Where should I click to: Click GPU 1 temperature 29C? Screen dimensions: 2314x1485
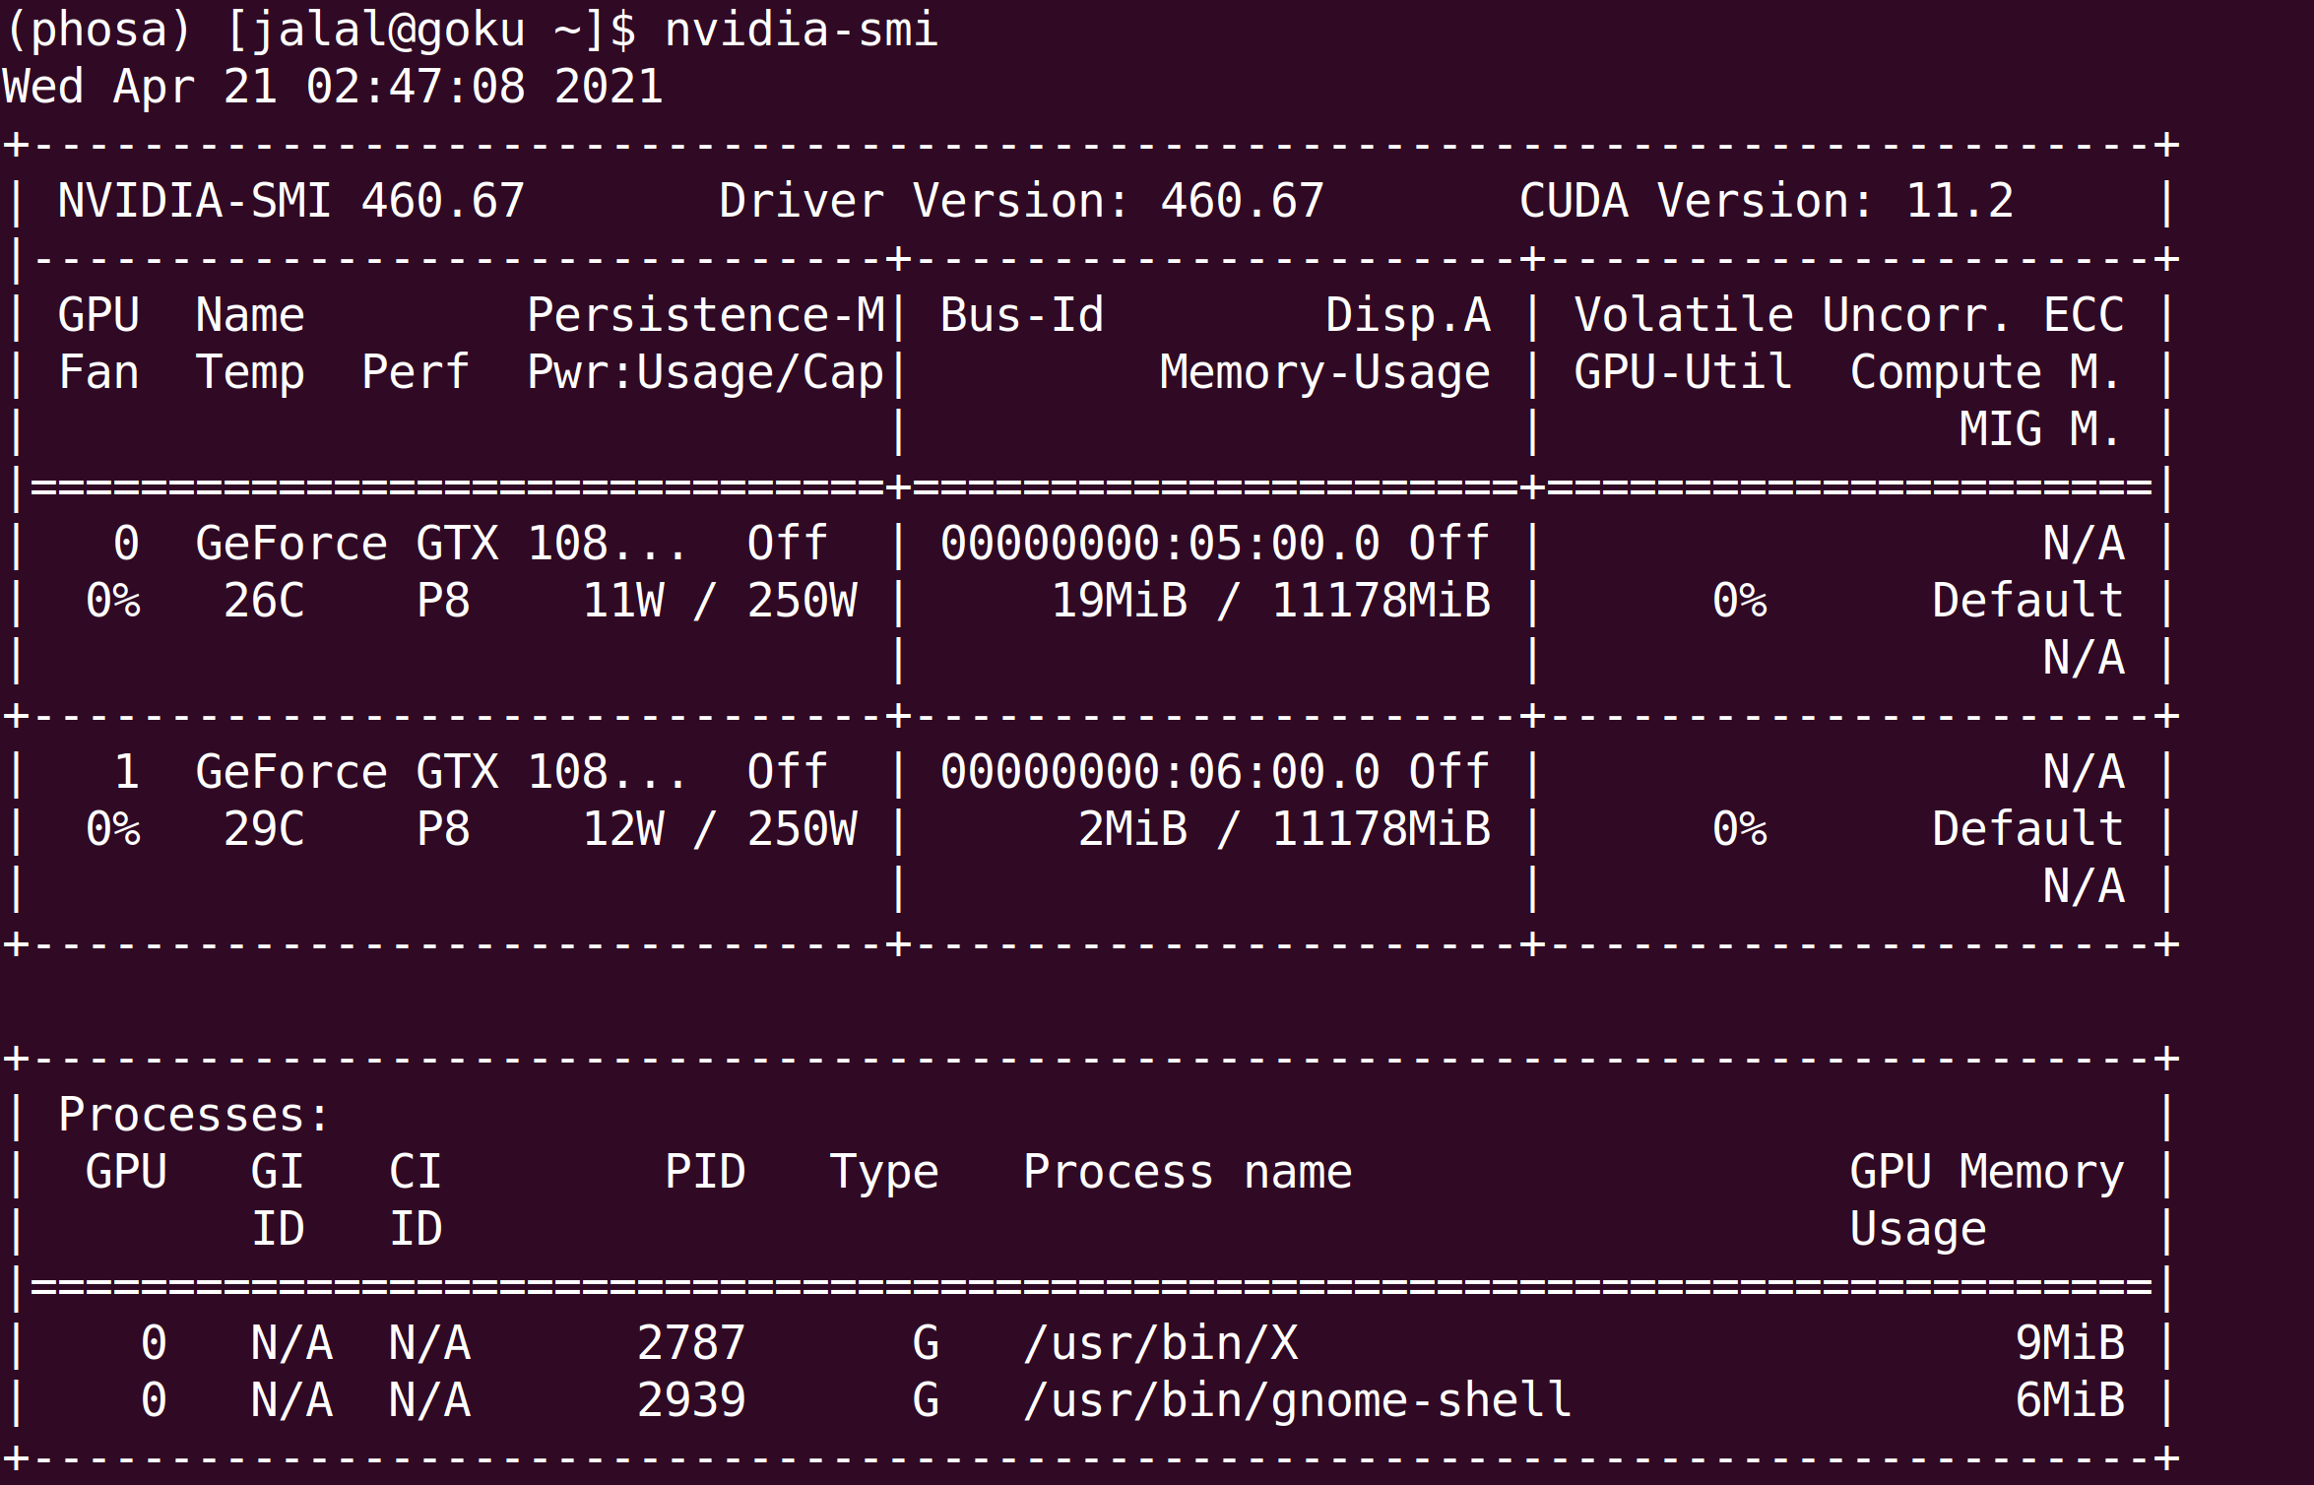point(264,829)
